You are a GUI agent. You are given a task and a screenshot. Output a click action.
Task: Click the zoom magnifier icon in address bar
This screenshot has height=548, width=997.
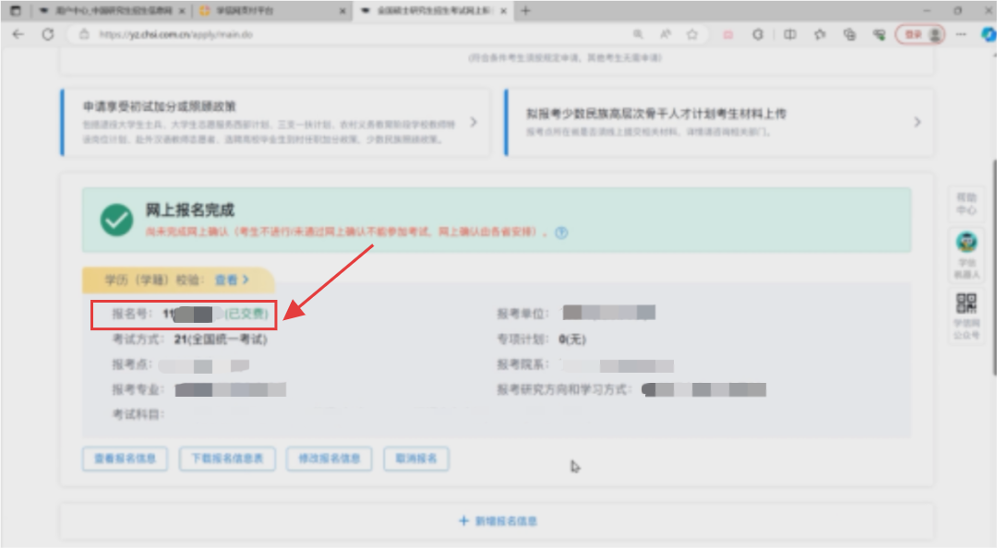point(638,34)
